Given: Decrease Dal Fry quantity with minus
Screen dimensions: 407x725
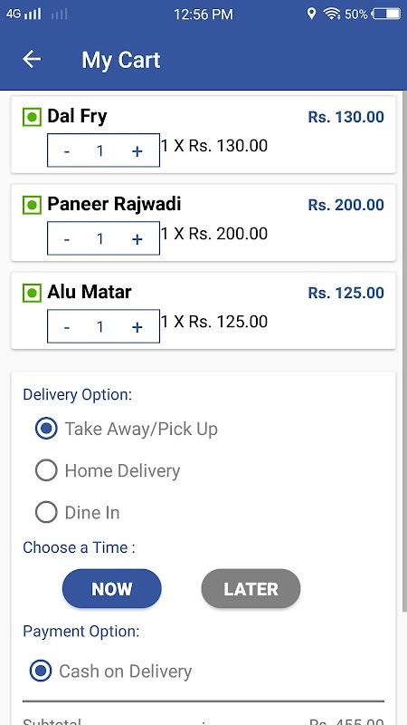Looking at the screenshot, I should pos(67,151).
